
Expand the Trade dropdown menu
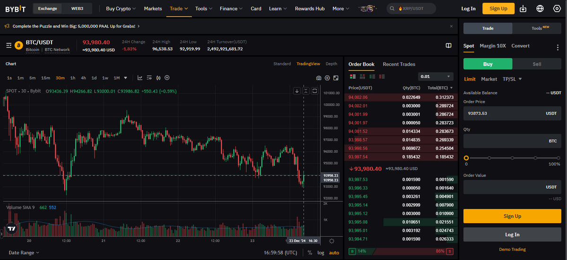[x=179, y=8]
